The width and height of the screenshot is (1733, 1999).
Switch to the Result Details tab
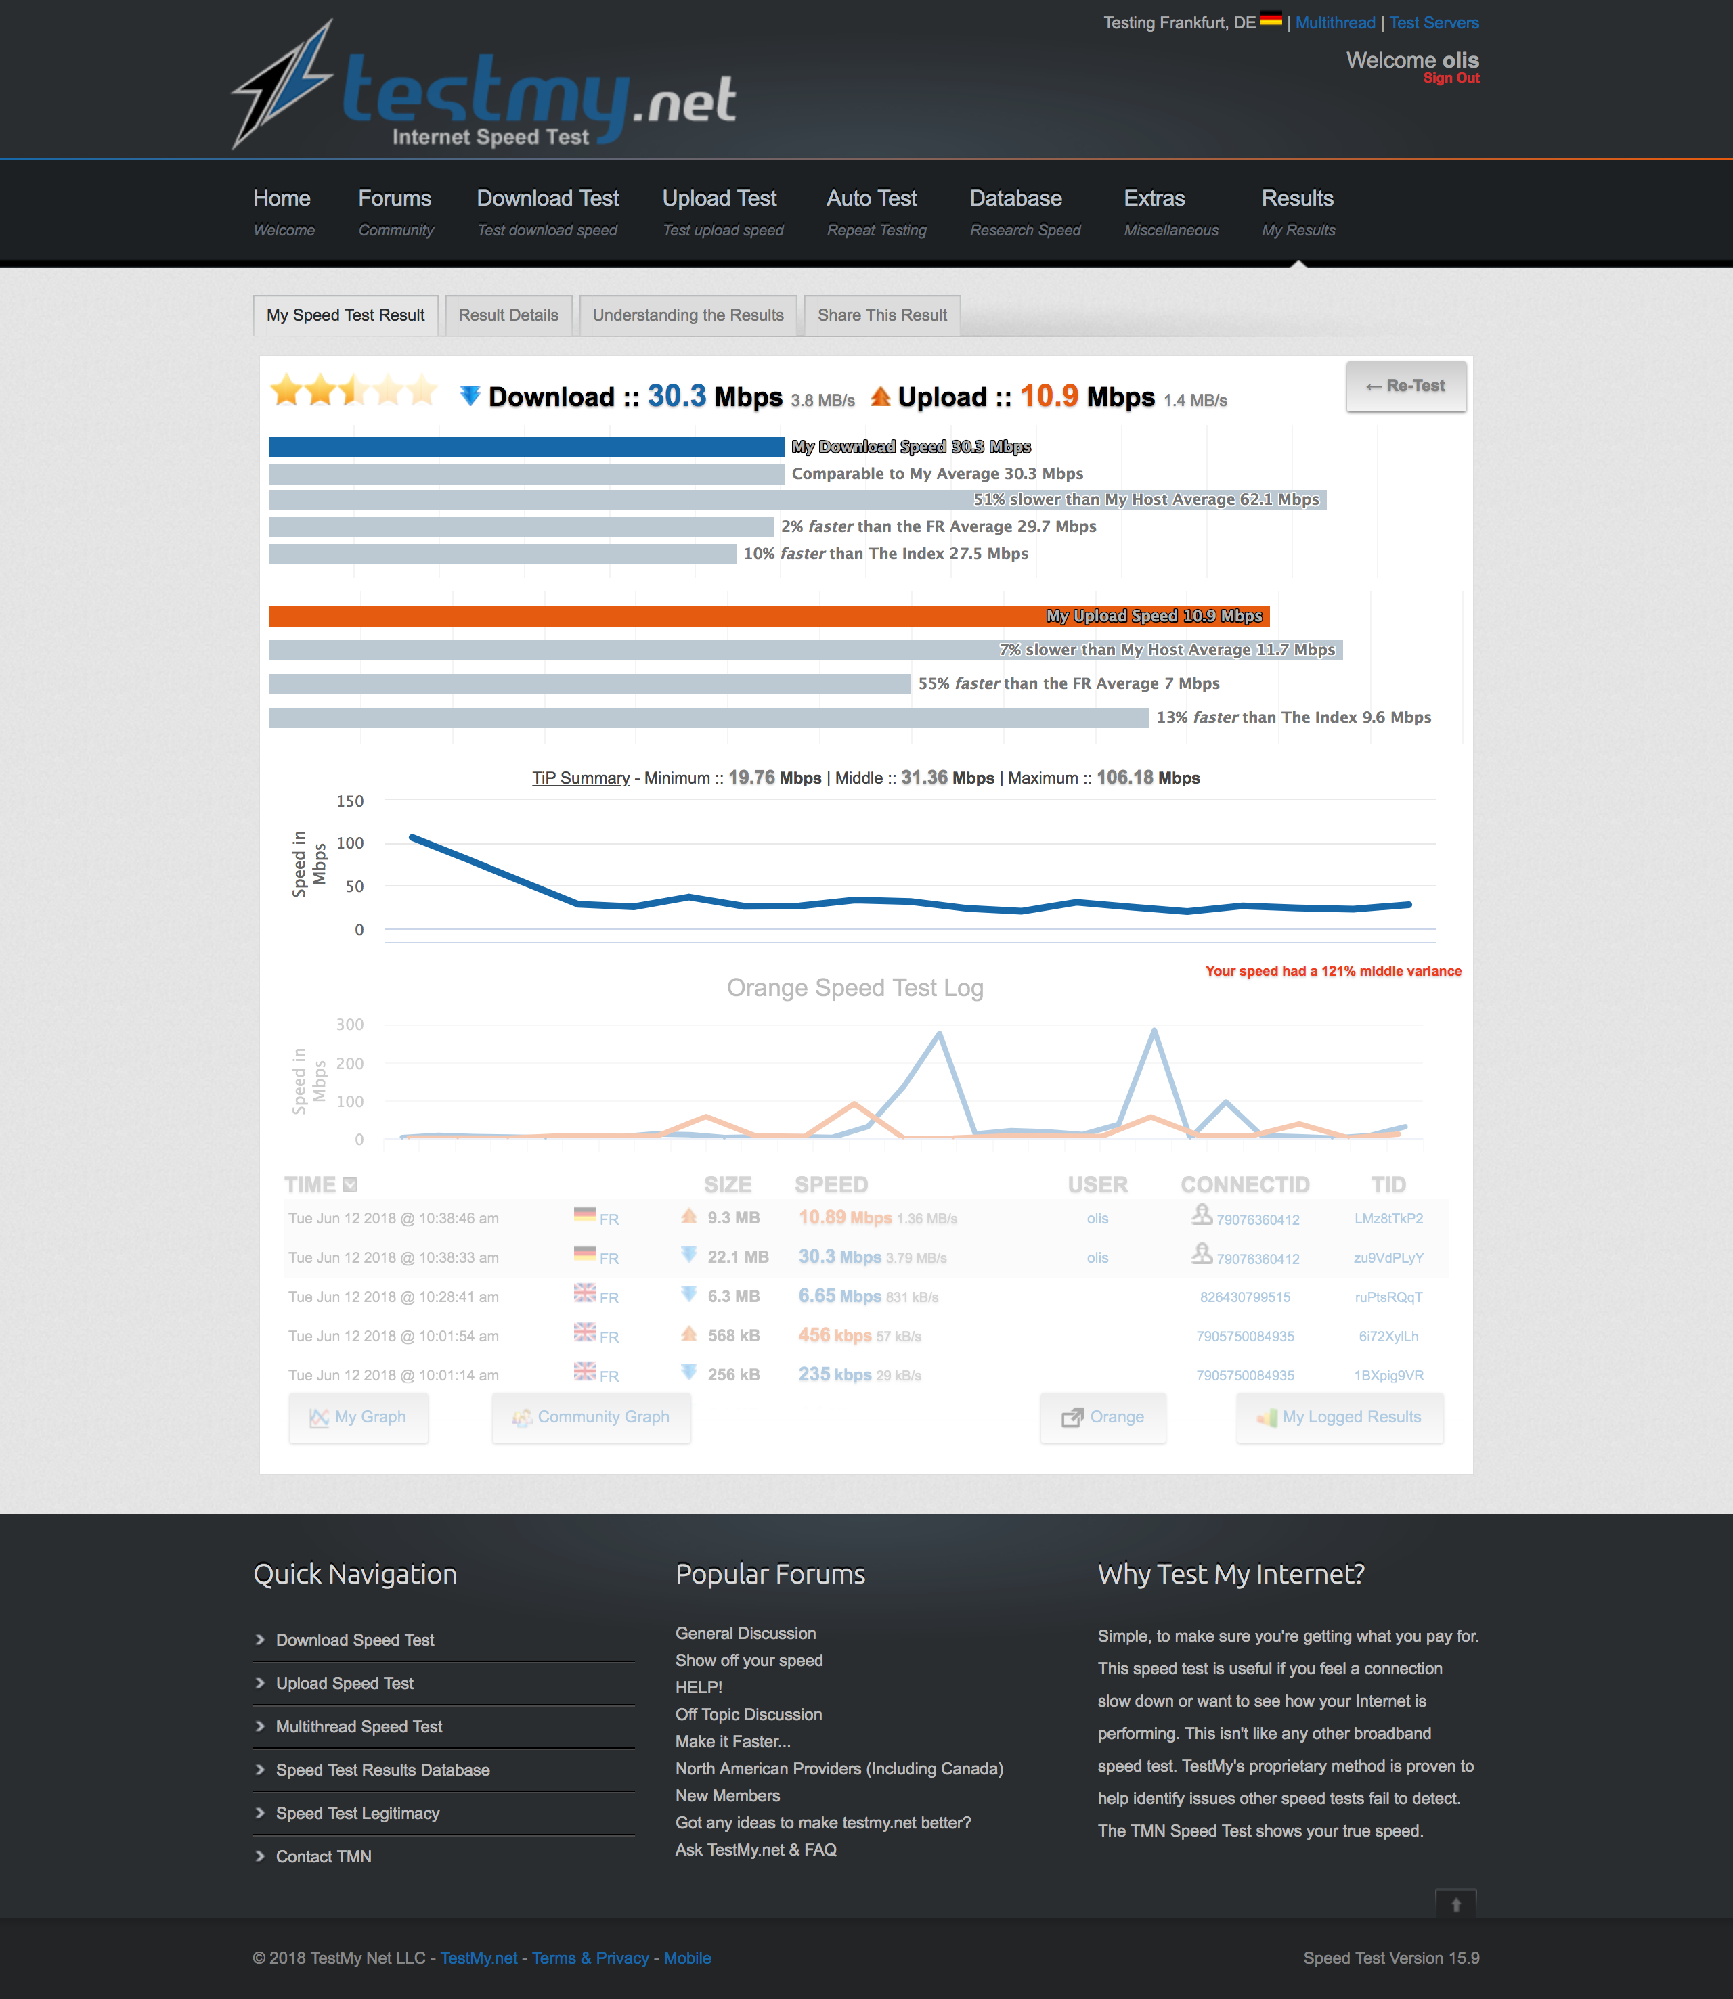point(508,315)
